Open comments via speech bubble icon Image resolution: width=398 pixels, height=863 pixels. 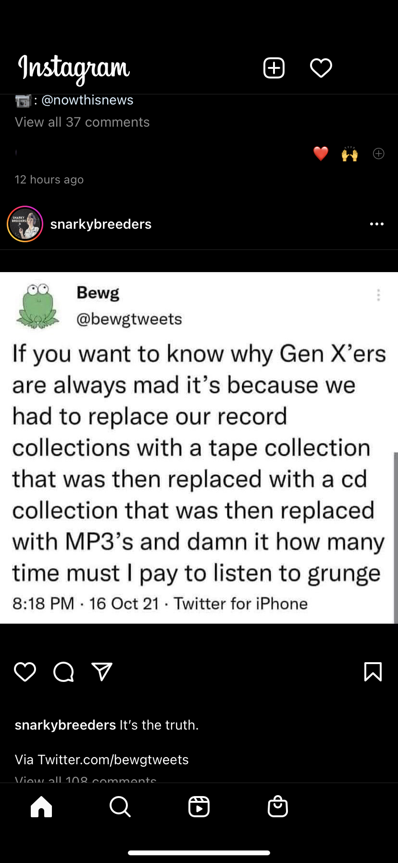[x=63, y=672]
